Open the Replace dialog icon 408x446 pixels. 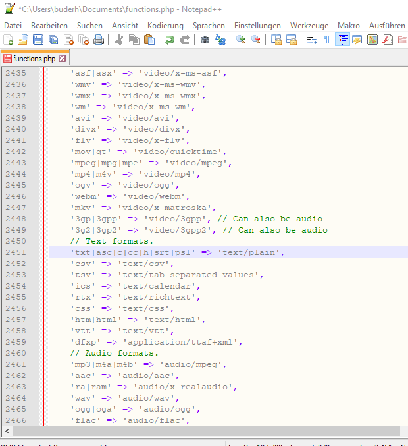pyautogui.click(x=220, y=40)
